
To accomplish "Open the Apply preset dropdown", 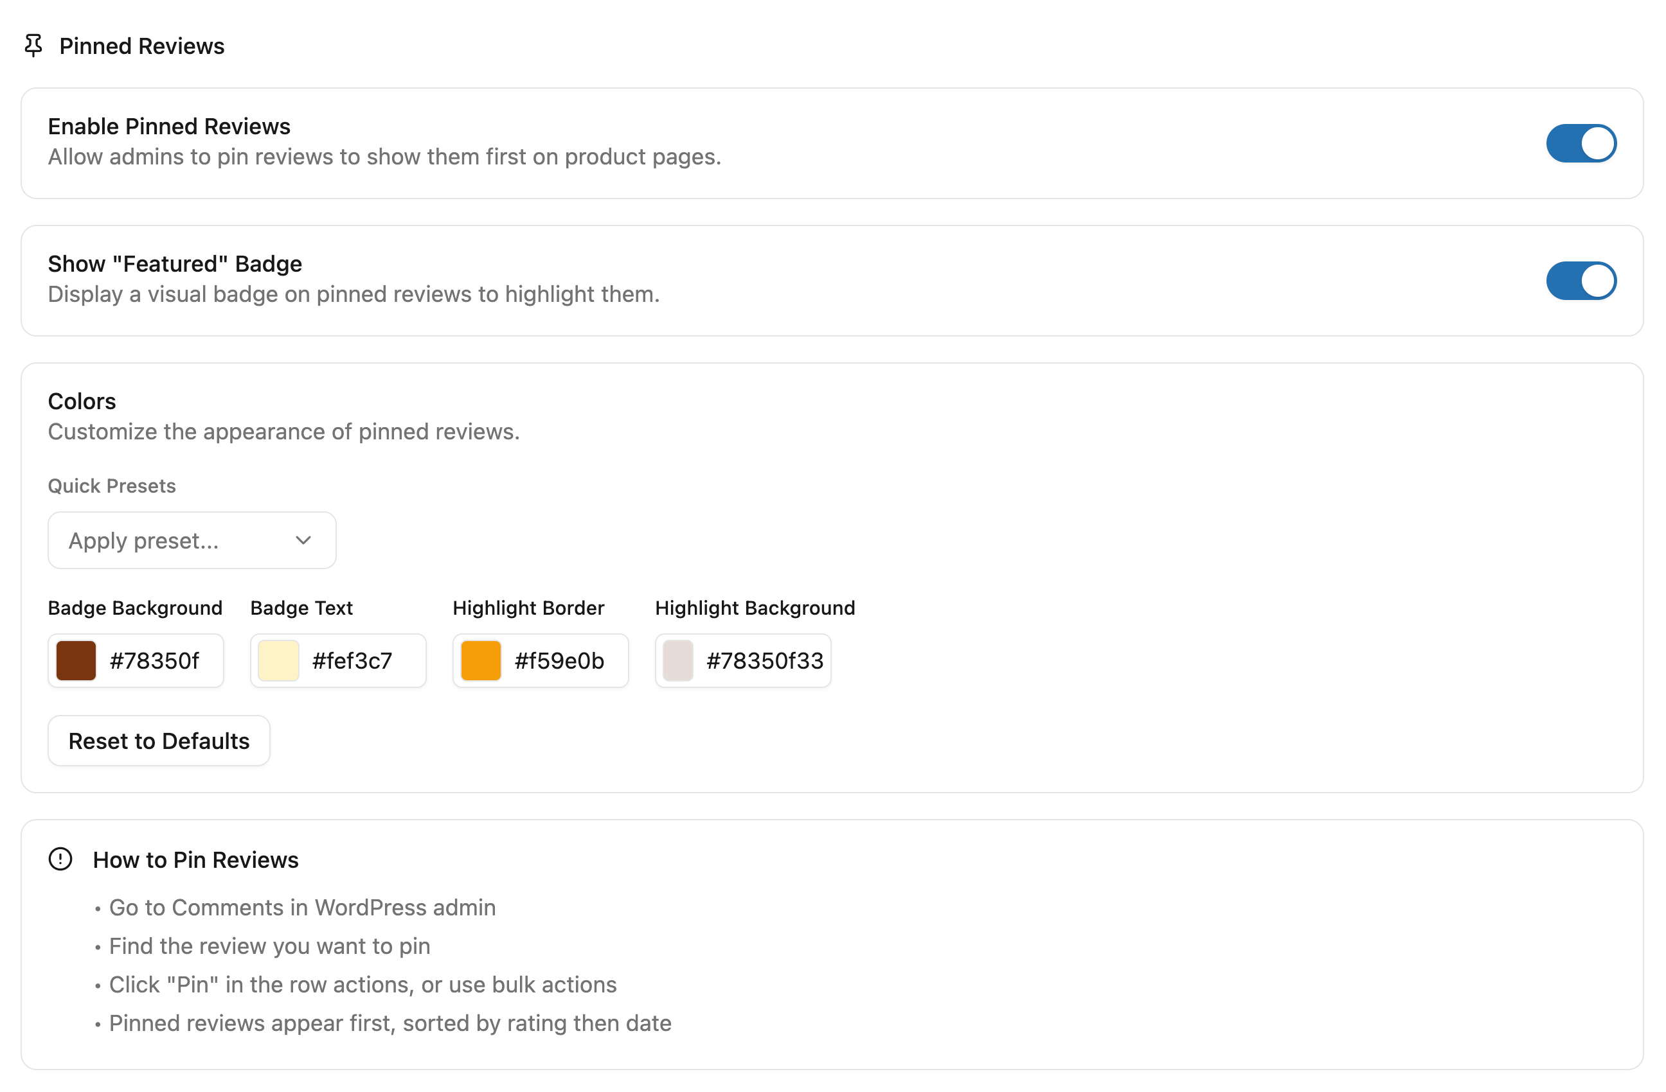I will pyautogui.click(x=191, y=540).
